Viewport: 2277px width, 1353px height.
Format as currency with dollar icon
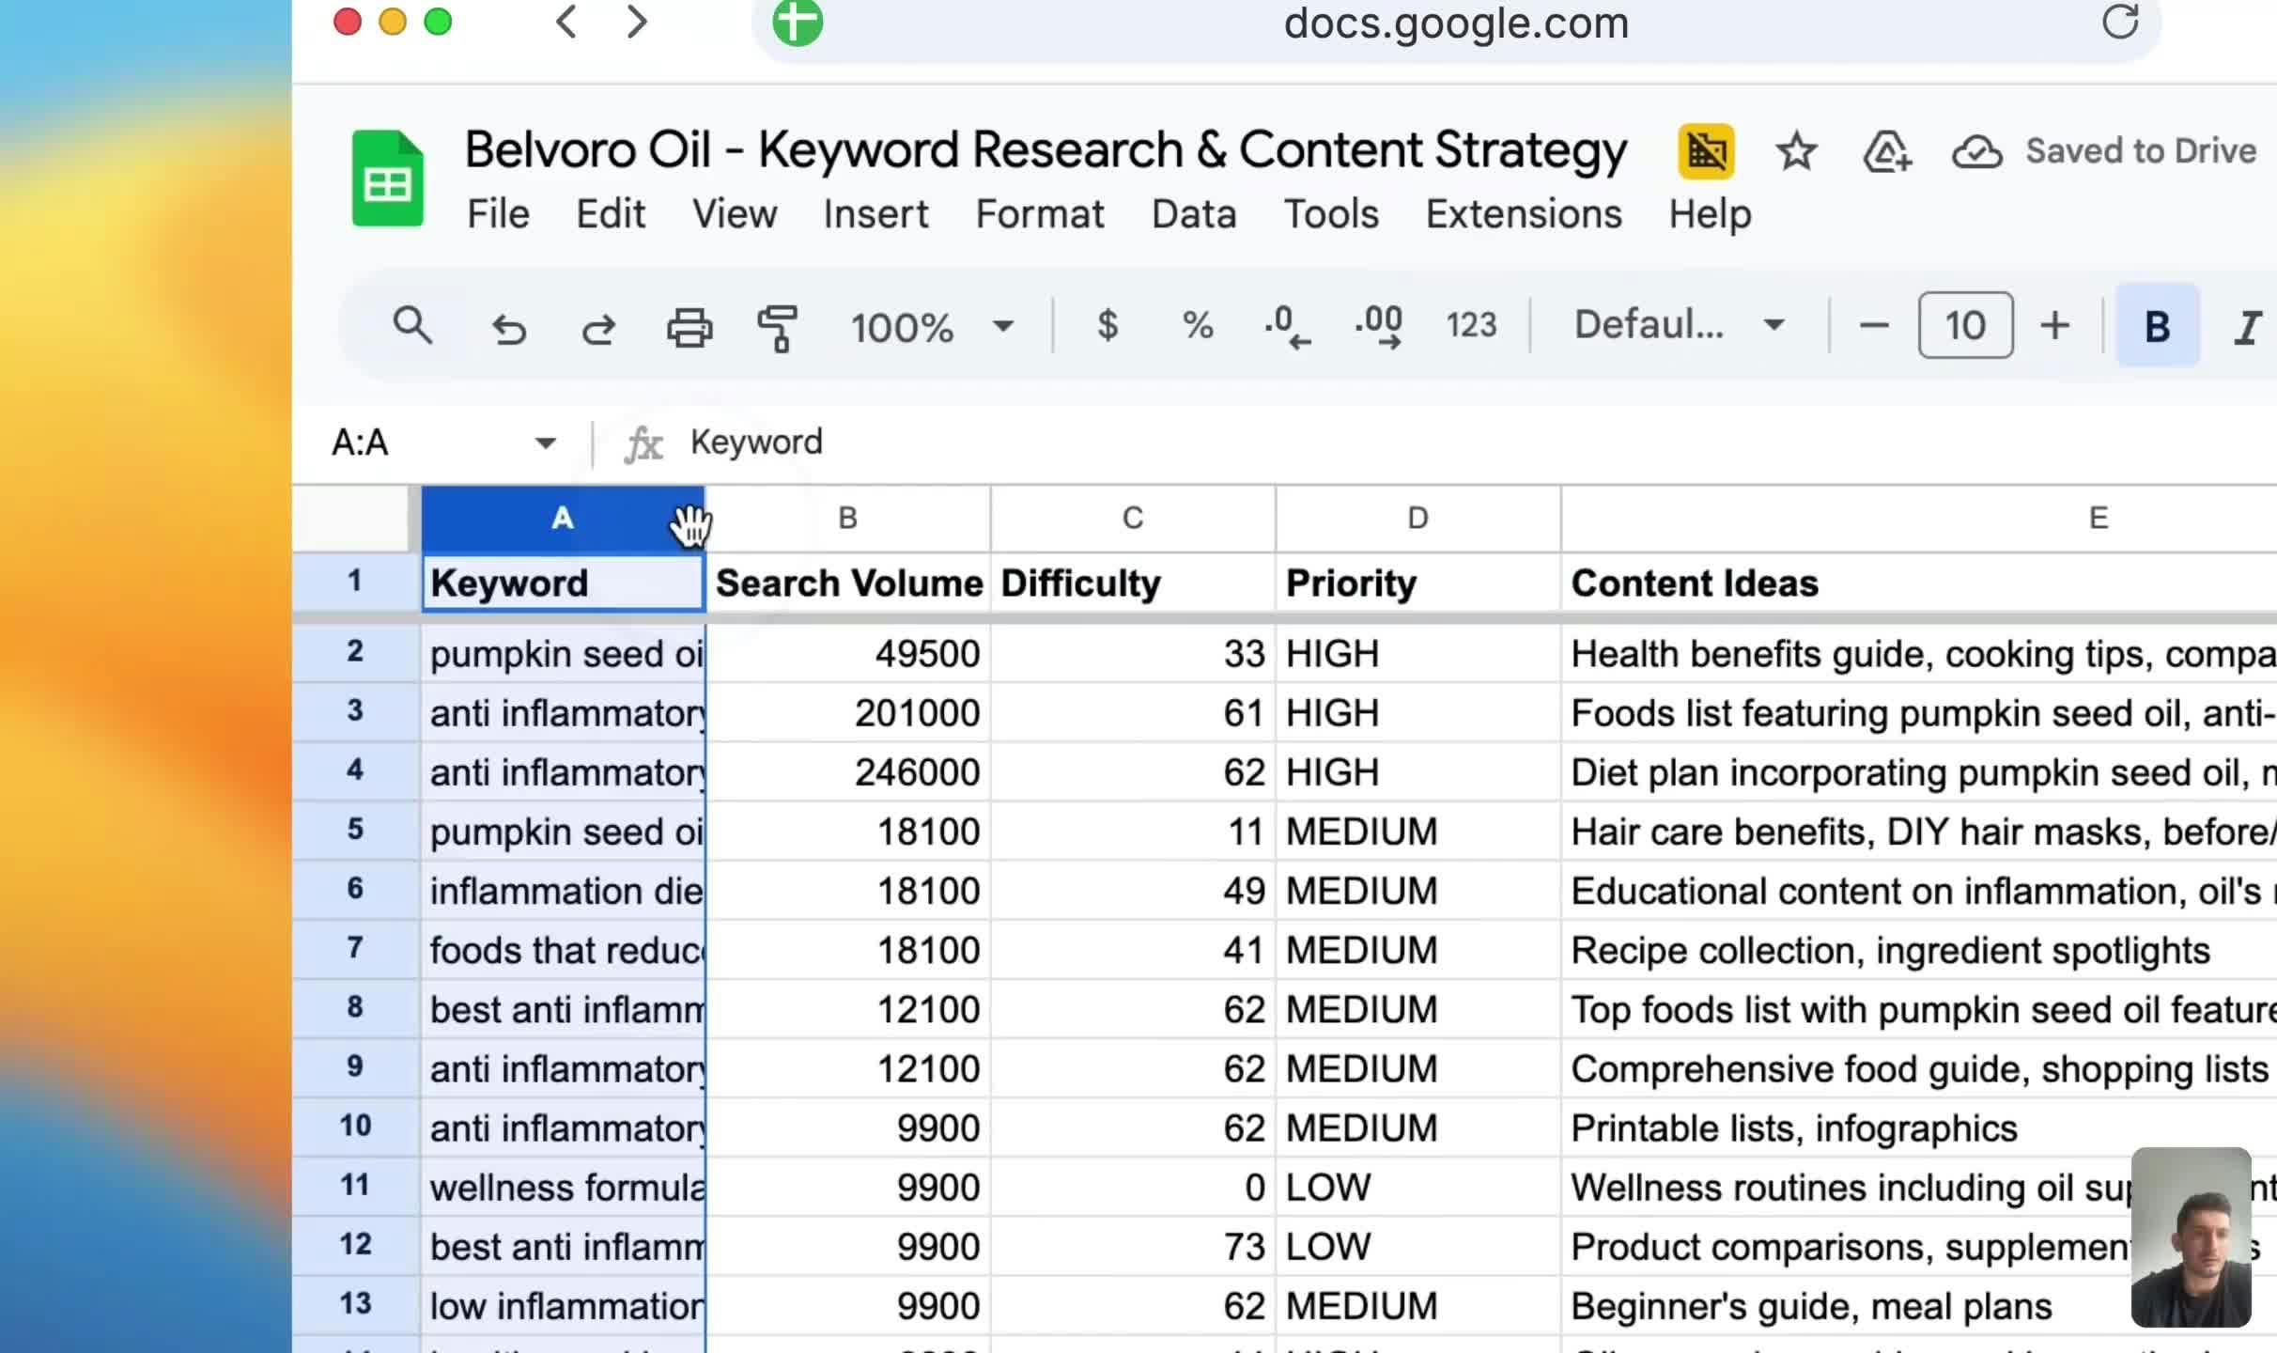pyautogui.click(x=1108, y=325)
